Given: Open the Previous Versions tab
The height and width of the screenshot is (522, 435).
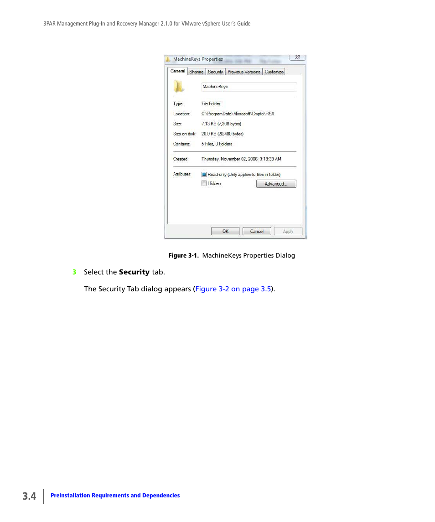Looking at the screenshot, I should pyautogui.click(x=244, y=72).
